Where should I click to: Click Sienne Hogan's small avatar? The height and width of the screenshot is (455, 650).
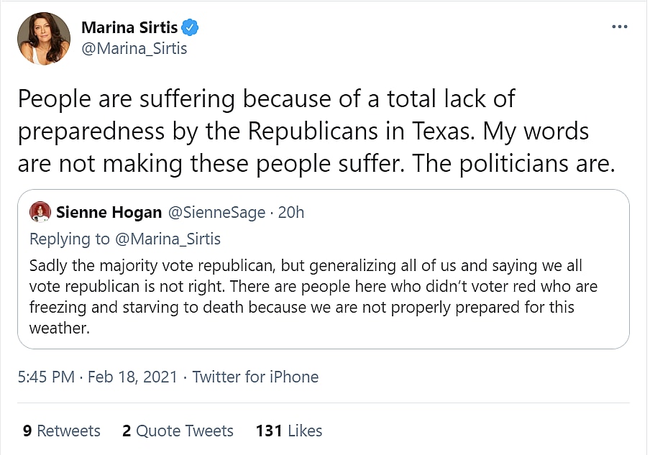pos(40,212)
